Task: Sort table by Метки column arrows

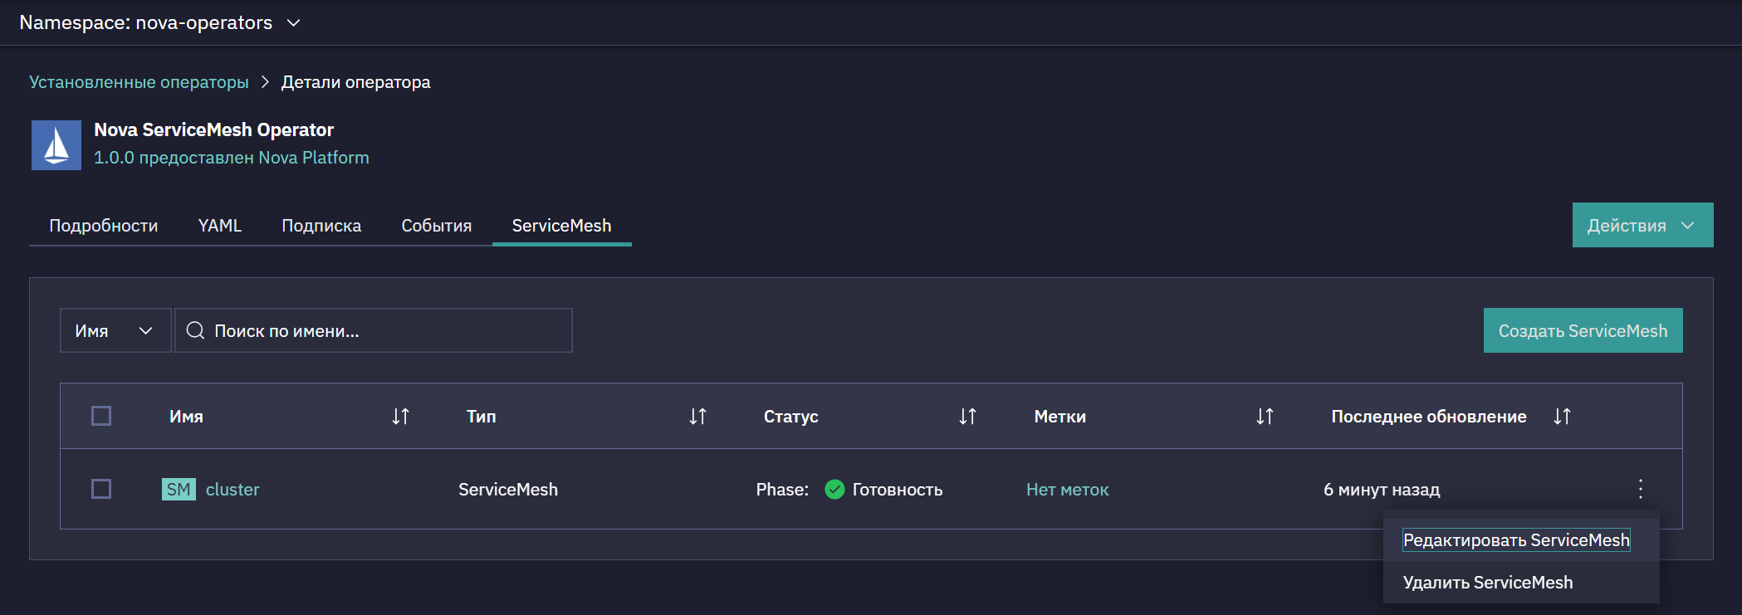Action: (1265, 416)
